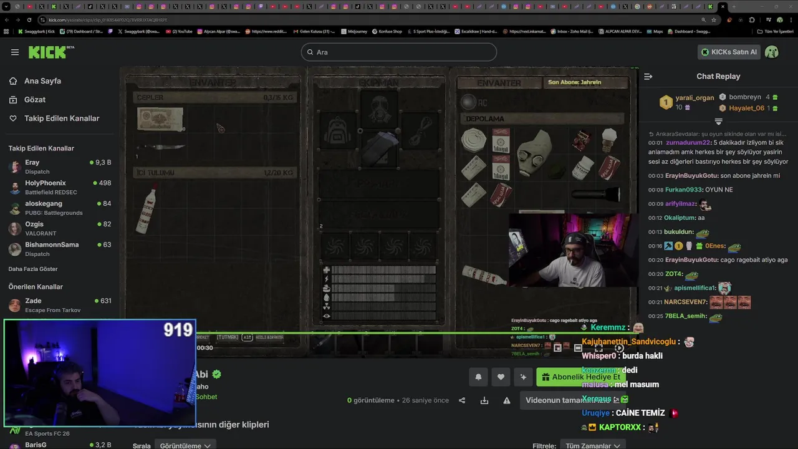The image size is (798, 449).
Task: Click username zurnadurum22 in chat
Action: pos(689,143)
